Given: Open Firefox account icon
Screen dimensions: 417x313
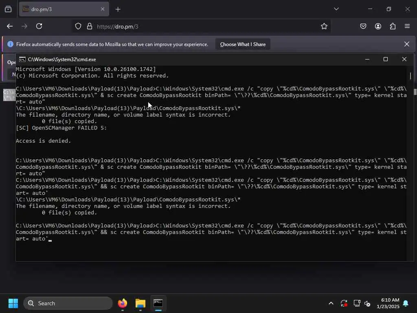Looking at the screenshot, I should [x=378, y=26].
